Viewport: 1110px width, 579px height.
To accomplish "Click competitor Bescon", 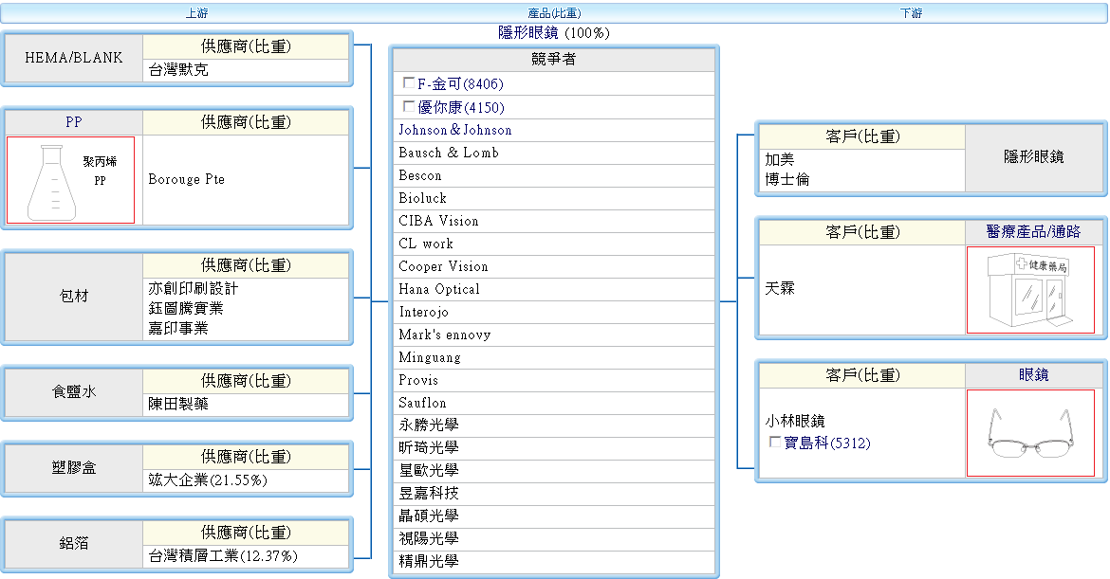I will click(x=419, y=175).
